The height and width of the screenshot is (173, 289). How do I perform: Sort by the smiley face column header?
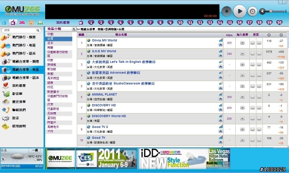[x=269, y=35]
